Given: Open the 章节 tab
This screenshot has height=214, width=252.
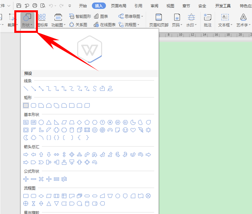Looking at the screenshot, I should click(x=186, y=6).
